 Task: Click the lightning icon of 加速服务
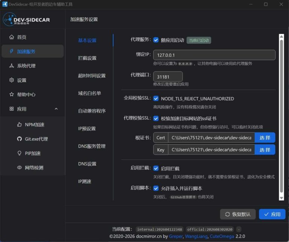click(x=12, y=52)
